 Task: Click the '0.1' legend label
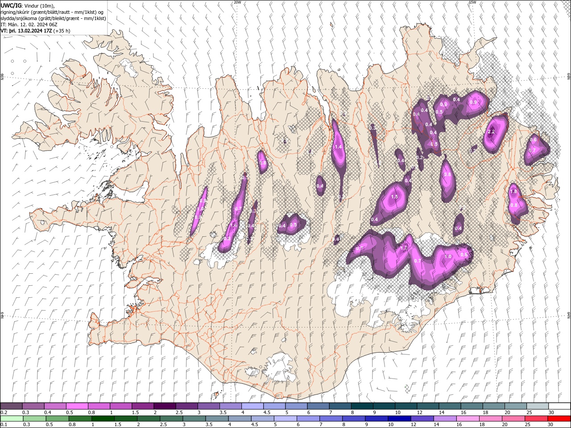(x=4, y=425)
